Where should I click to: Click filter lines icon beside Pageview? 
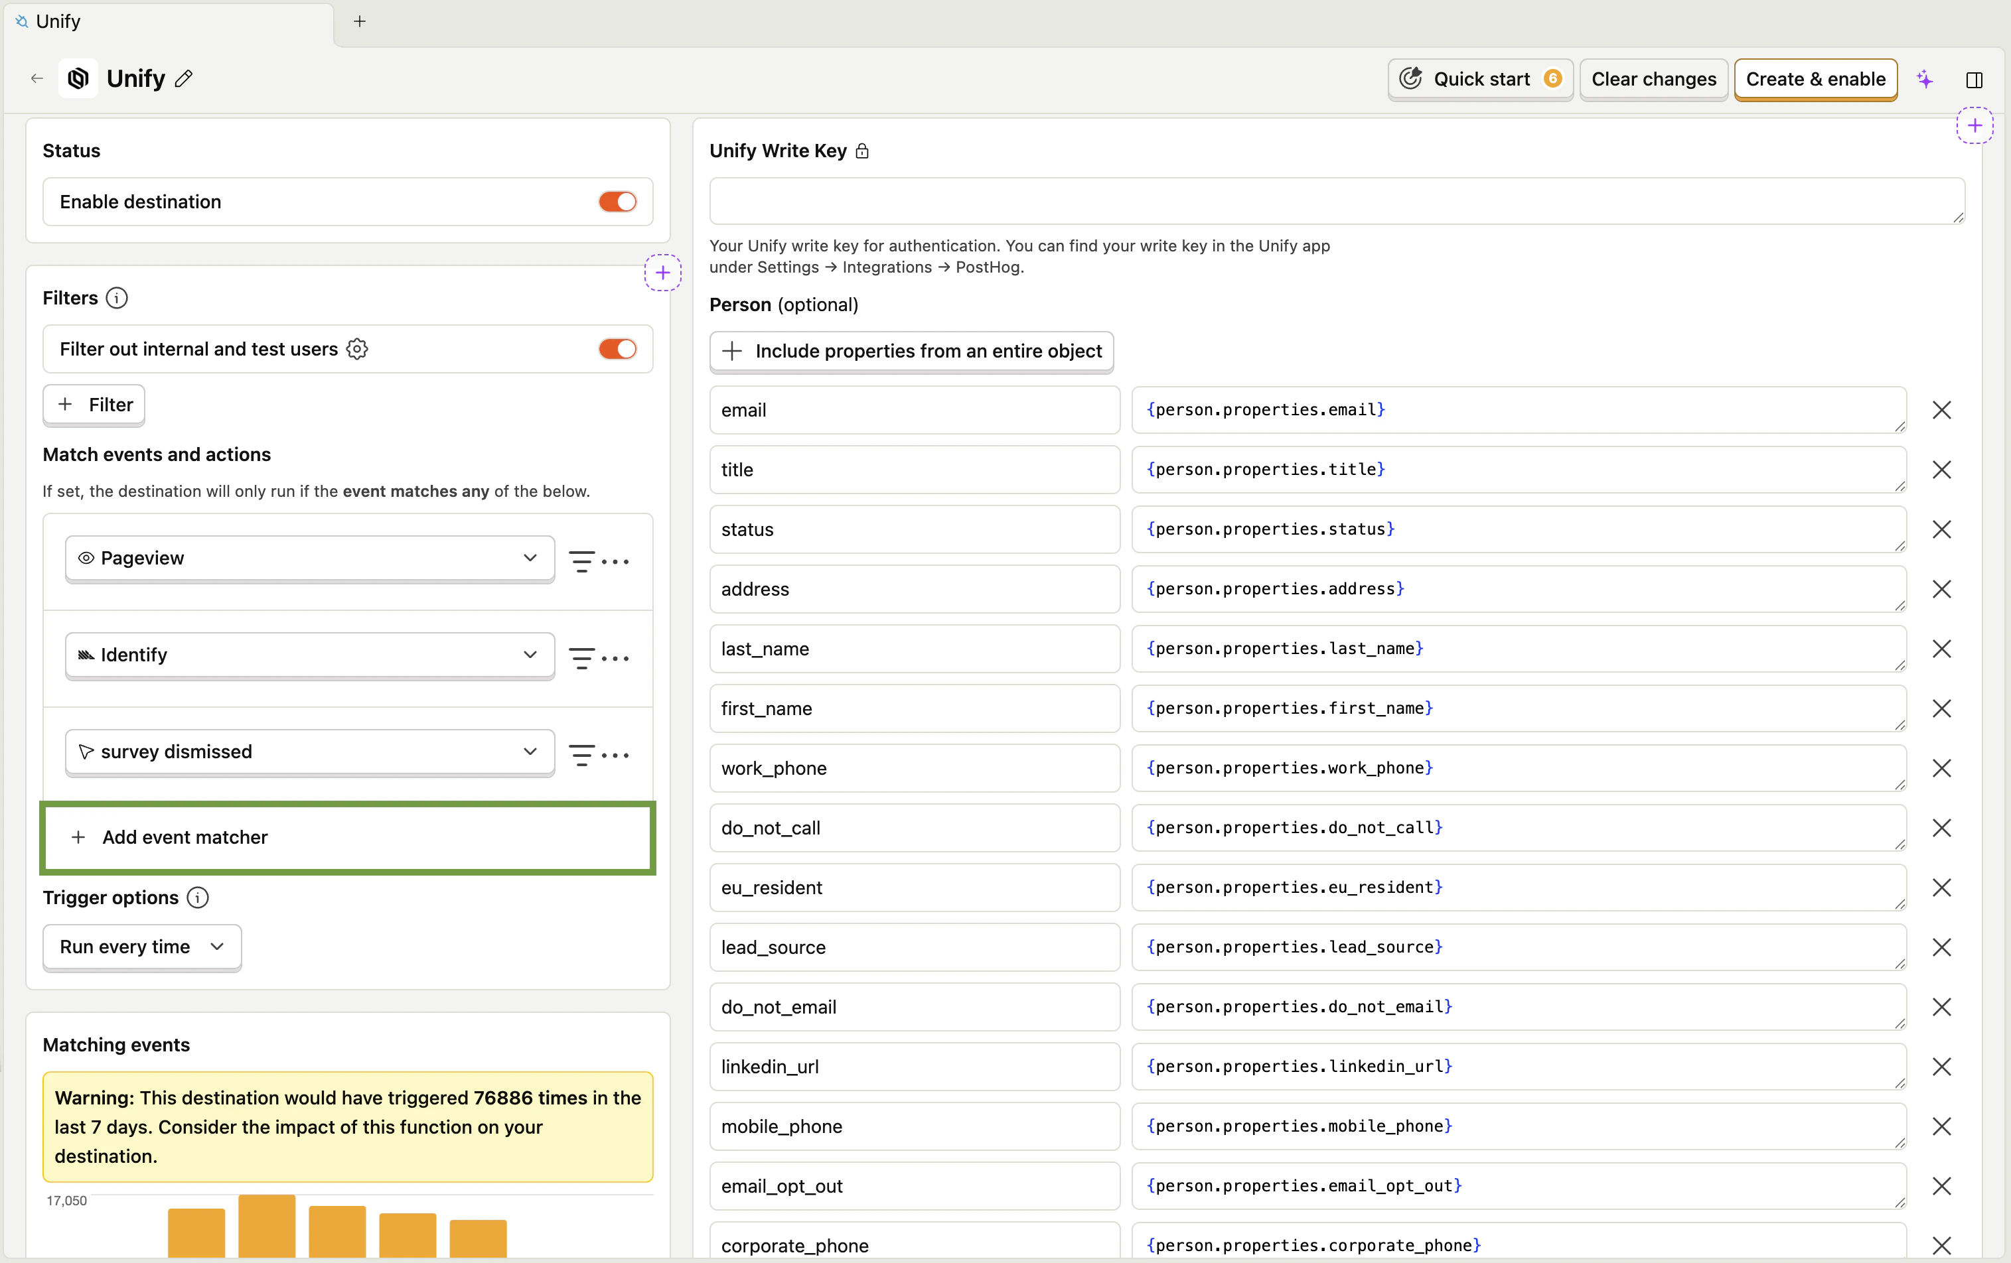[581, 561]
